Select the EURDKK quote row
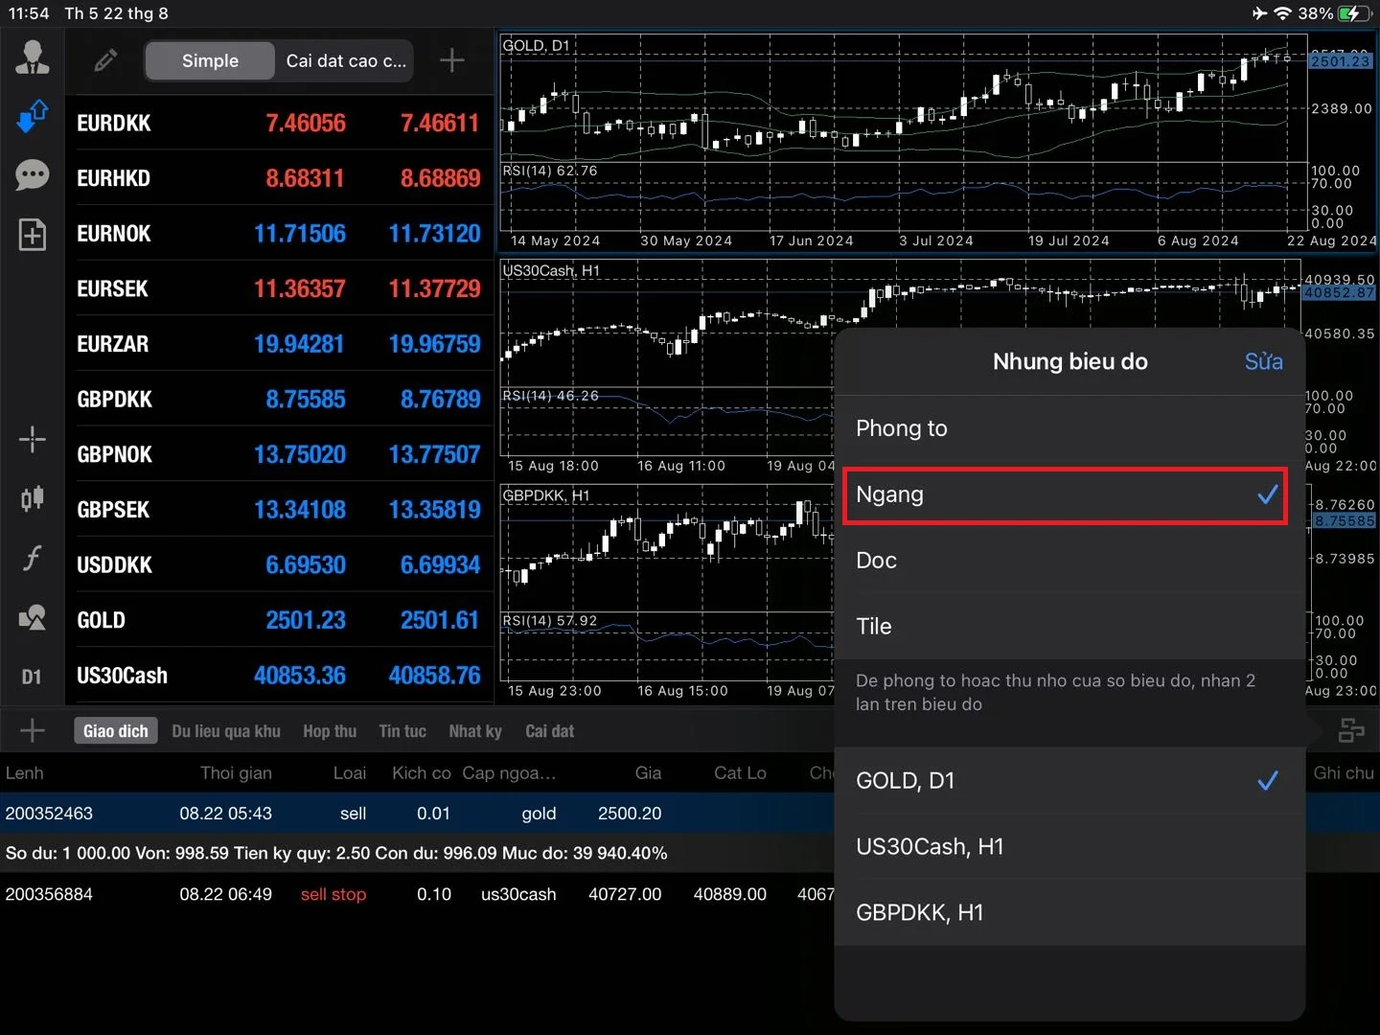Viewport: 1380px width, 1035px height. pyautogui.click(x=279, y=123)
